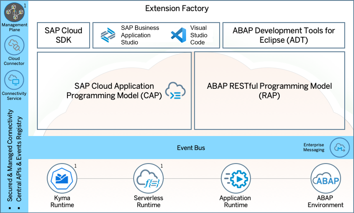Click the Connectivity Service label
This screenshot has height=213, width=354.
[x=14, y=96]
